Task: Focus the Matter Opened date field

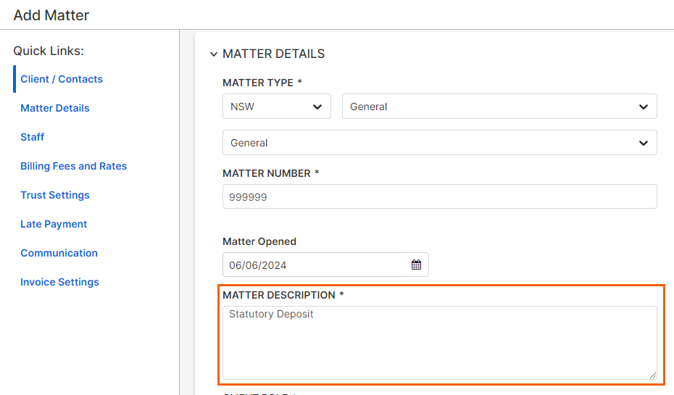Action: pyautogui.click(x=315, y=265)
